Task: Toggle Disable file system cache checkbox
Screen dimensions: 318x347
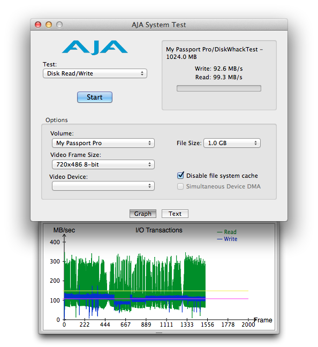Action: pos(180,175)
